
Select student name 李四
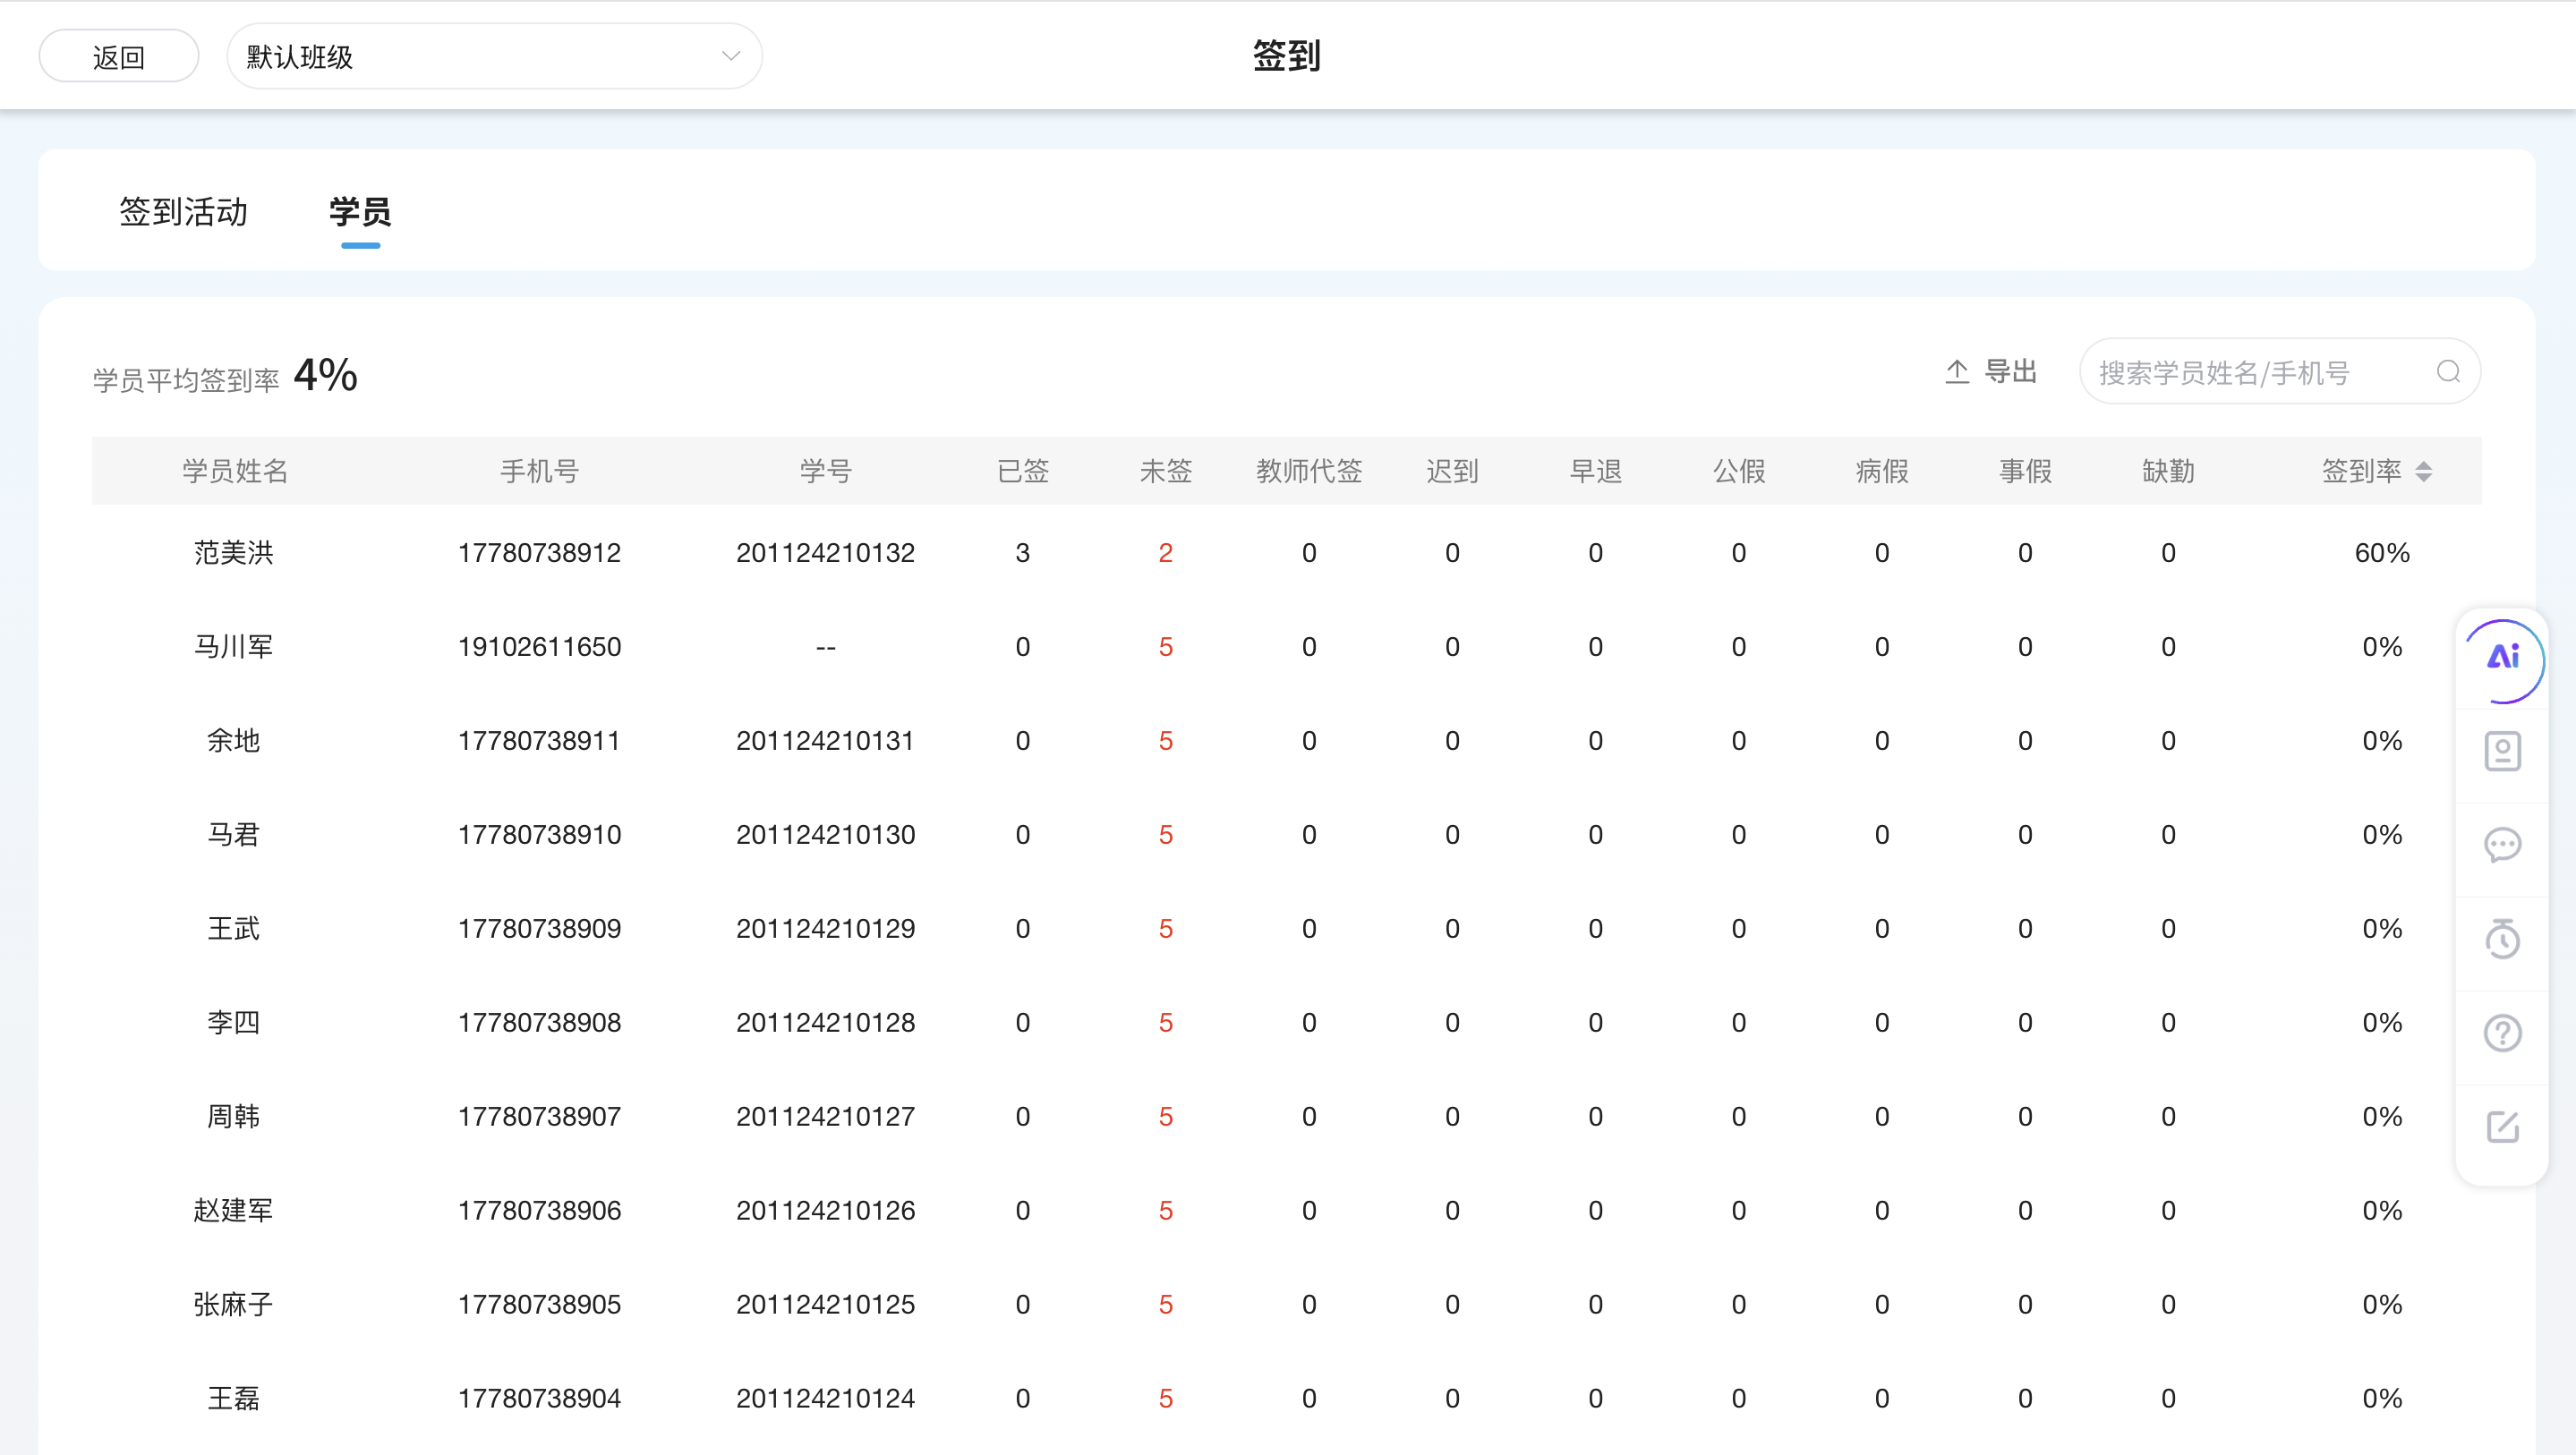(234, 1023)
